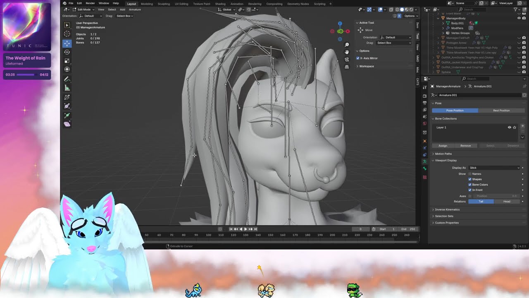Click the play animation button
Image resolution: width=529 pixels, height=298 pixels.
(245, 229)
